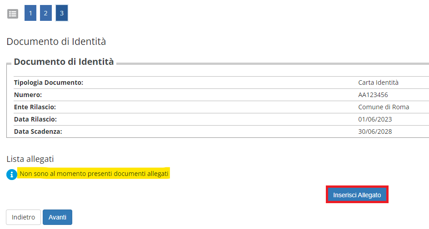
Task: Select the Ente Rilascio label
Action: (35, 107)
